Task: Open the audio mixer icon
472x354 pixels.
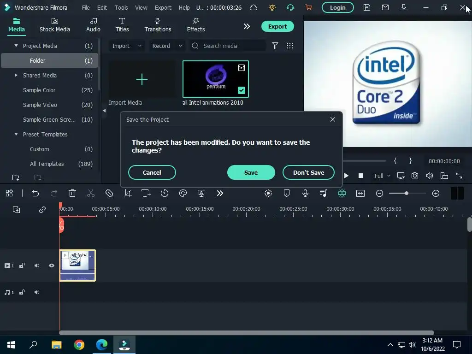Action: coord(324,193)
